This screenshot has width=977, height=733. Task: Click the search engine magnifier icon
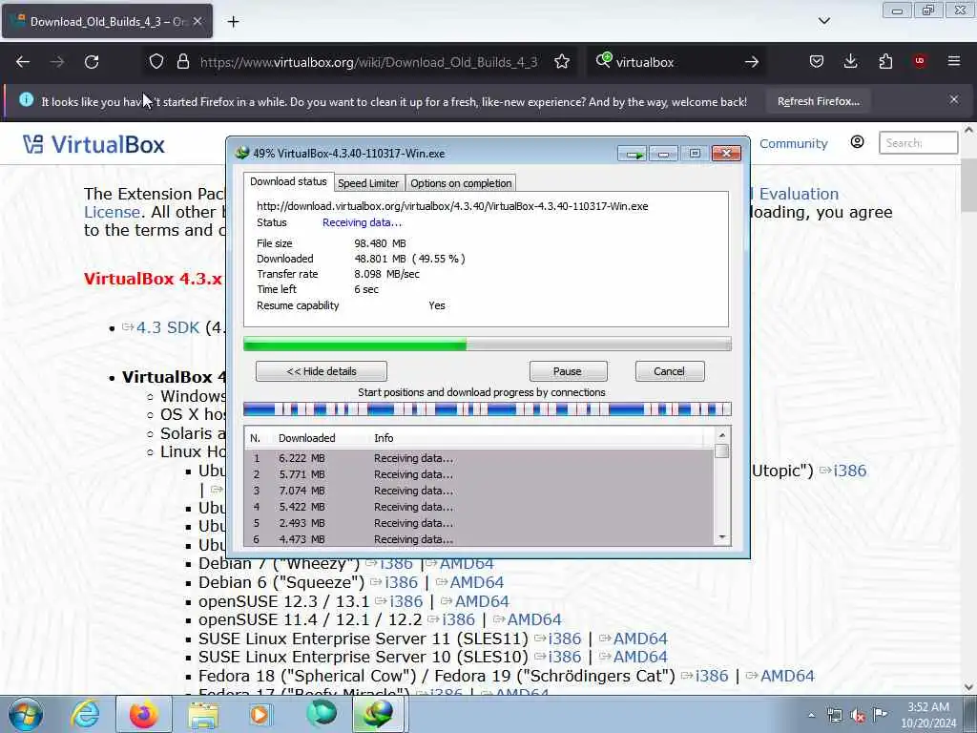point(604,60)
